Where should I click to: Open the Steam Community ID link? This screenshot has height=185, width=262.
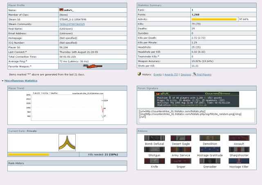[x=72, y=24]
